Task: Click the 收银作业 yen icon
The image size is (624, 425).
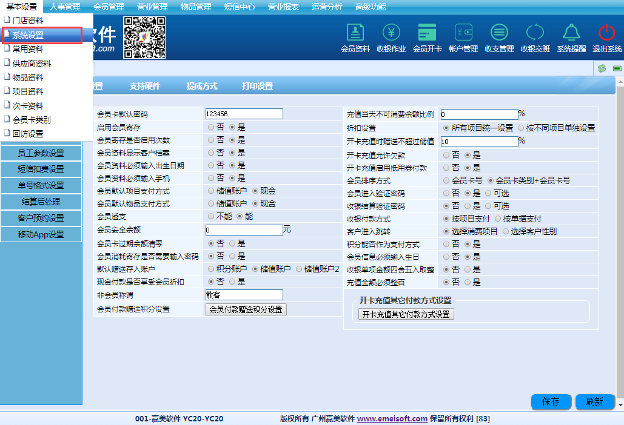Action: tap(391, 33)
